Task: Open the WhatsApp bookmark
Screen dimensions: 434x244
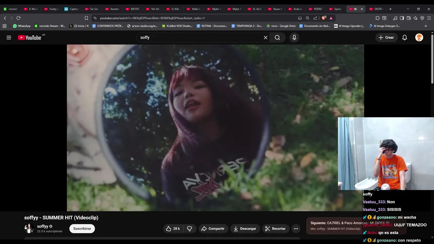Action: pos(22,26)
